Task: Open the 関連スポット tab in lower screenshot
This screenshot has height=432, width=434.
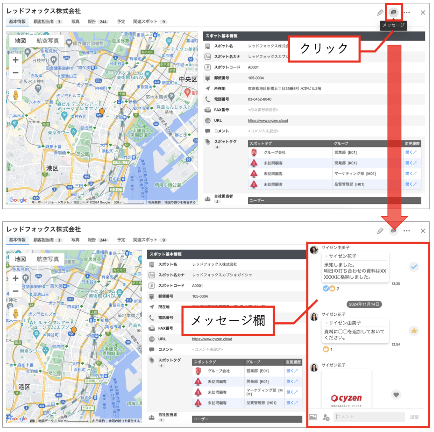Action: tap(150, 240)
